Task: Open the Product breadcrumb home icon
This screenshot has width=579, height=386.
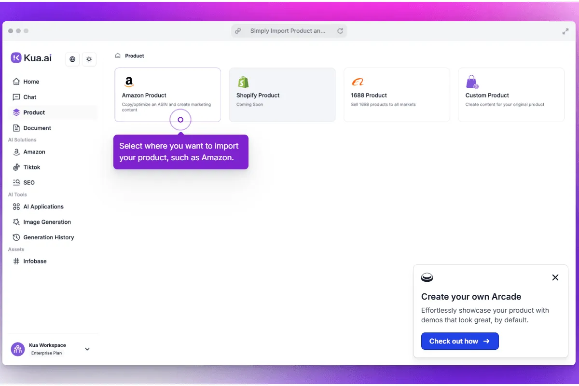Action: pyautogui.click(x=117, y=55)
